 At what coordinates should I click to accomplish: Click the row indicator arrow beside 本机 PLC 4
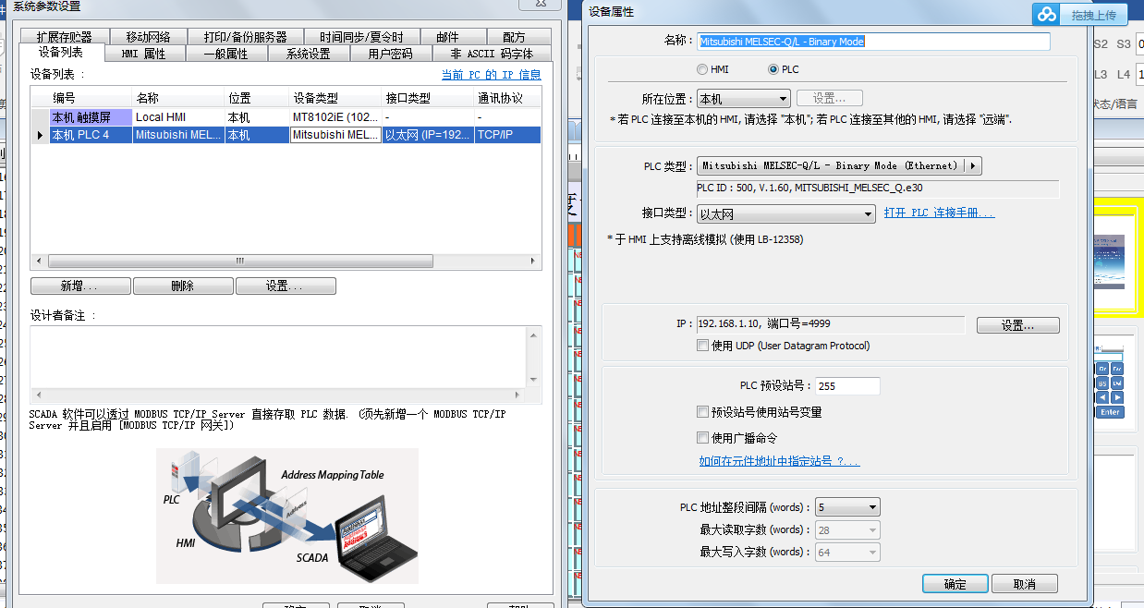40,135
